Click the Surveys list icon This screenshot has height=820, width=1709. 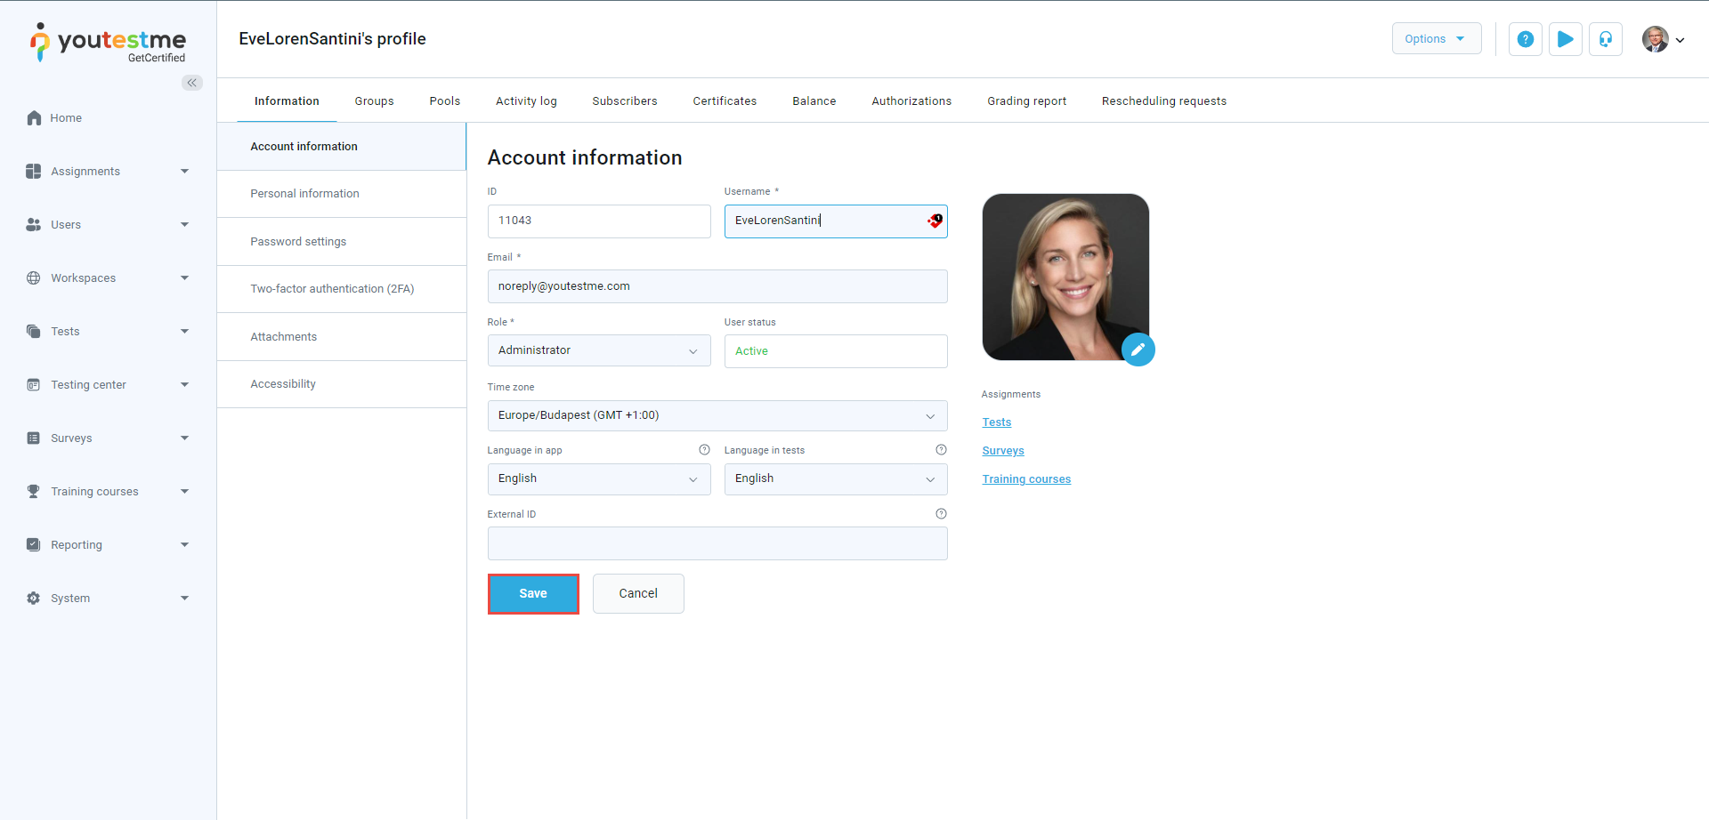pos(34,438)
